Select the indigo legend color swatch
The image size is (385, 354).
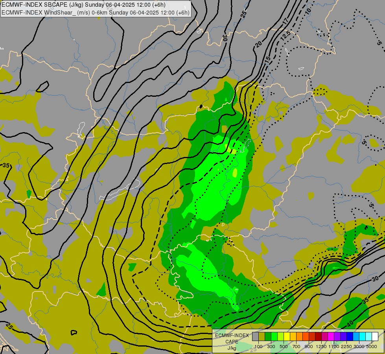[x=343, y=336]
